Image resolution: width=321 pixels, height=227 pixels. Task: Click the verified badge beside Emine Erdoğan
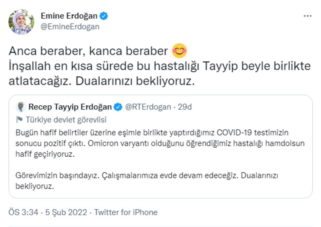104,16
